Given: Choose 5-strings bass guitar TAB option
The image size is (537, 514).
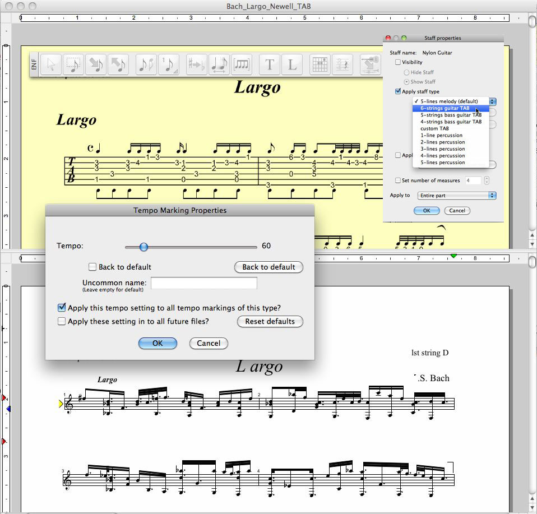Looking at the screenshot, I should tap(451, 115).
